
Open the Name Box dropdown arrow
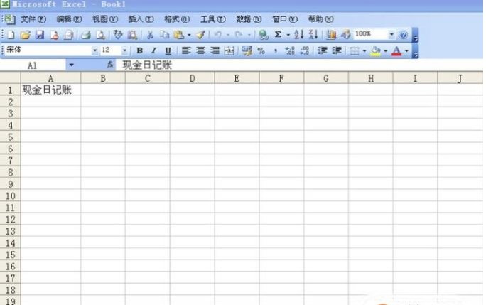pos(71,65)
